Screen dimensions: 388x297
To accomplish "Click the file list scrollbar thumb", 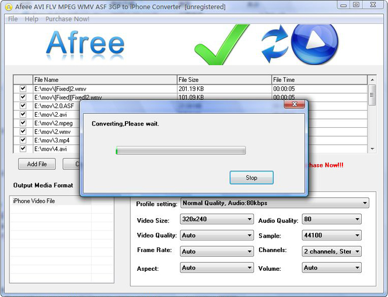I will pos(372,95).
